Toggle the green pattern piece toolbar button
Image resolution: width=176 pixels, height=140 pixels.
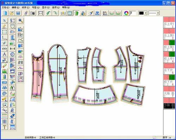76,13
